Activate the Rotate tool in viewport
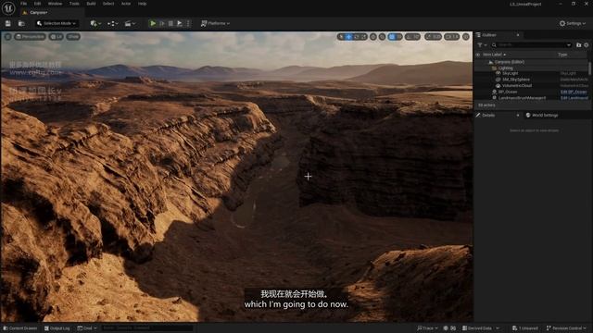Viewport: 593px width, 333px height. click(x=356, y=37)
